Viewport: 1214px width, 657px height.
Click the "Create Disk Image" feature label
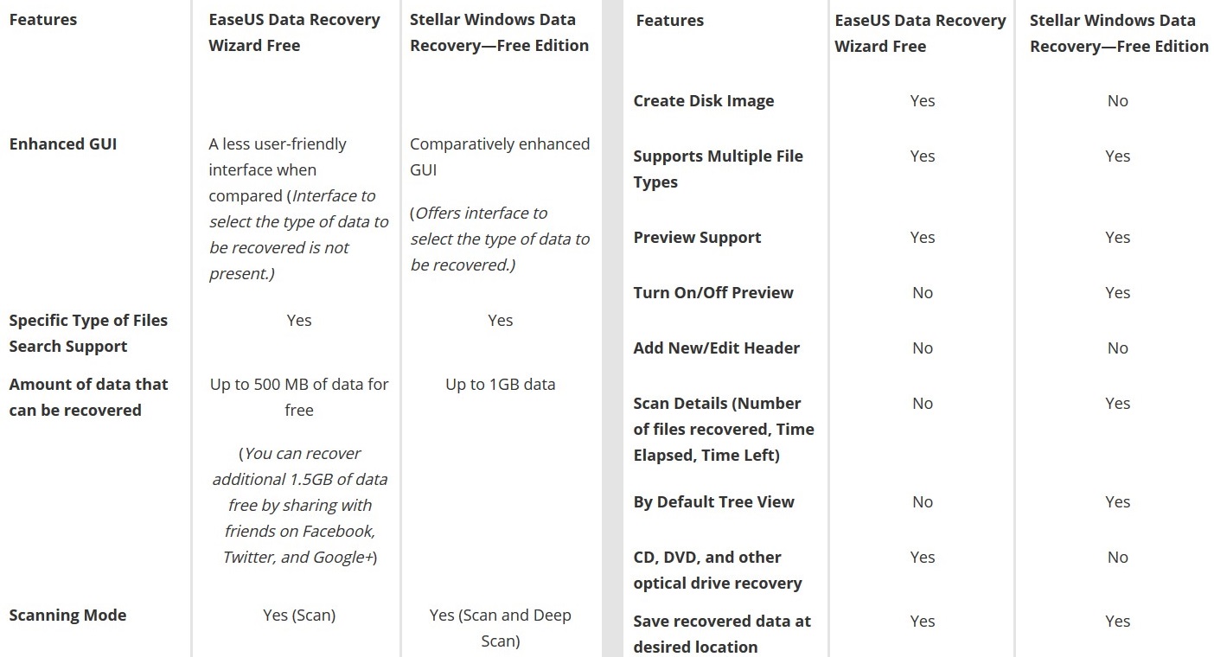tap(703, 101)
